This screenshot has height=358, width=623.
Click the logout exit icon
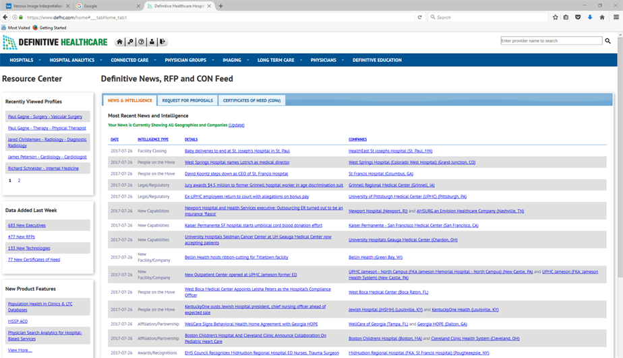(x=162, y=42)
